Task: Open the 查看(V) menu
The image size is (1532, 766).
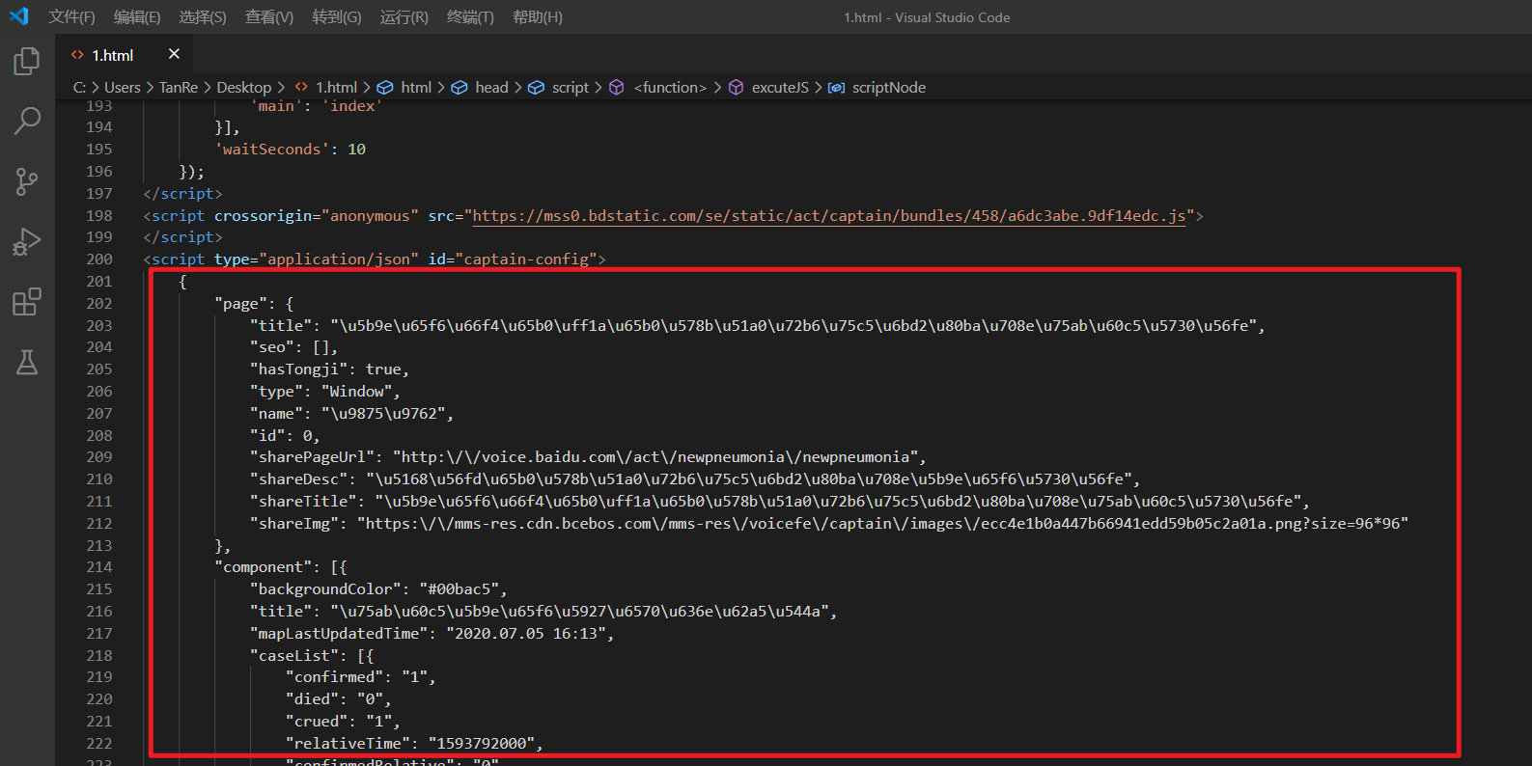Action: click(x=269, y=17)
